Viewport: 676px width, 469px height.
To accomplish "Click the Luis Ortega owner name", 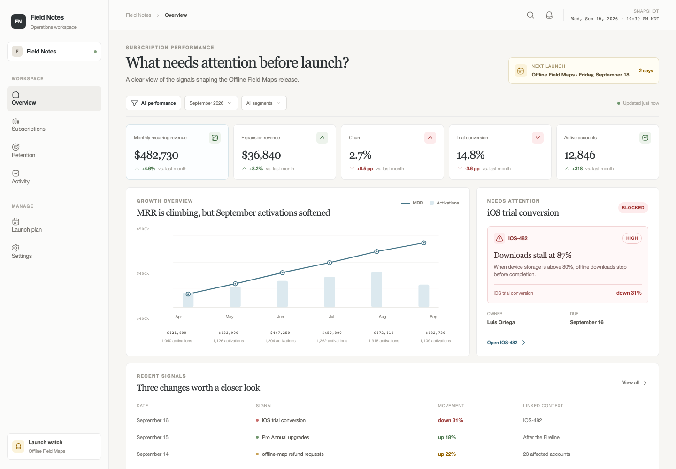I will tap(501, 322).
